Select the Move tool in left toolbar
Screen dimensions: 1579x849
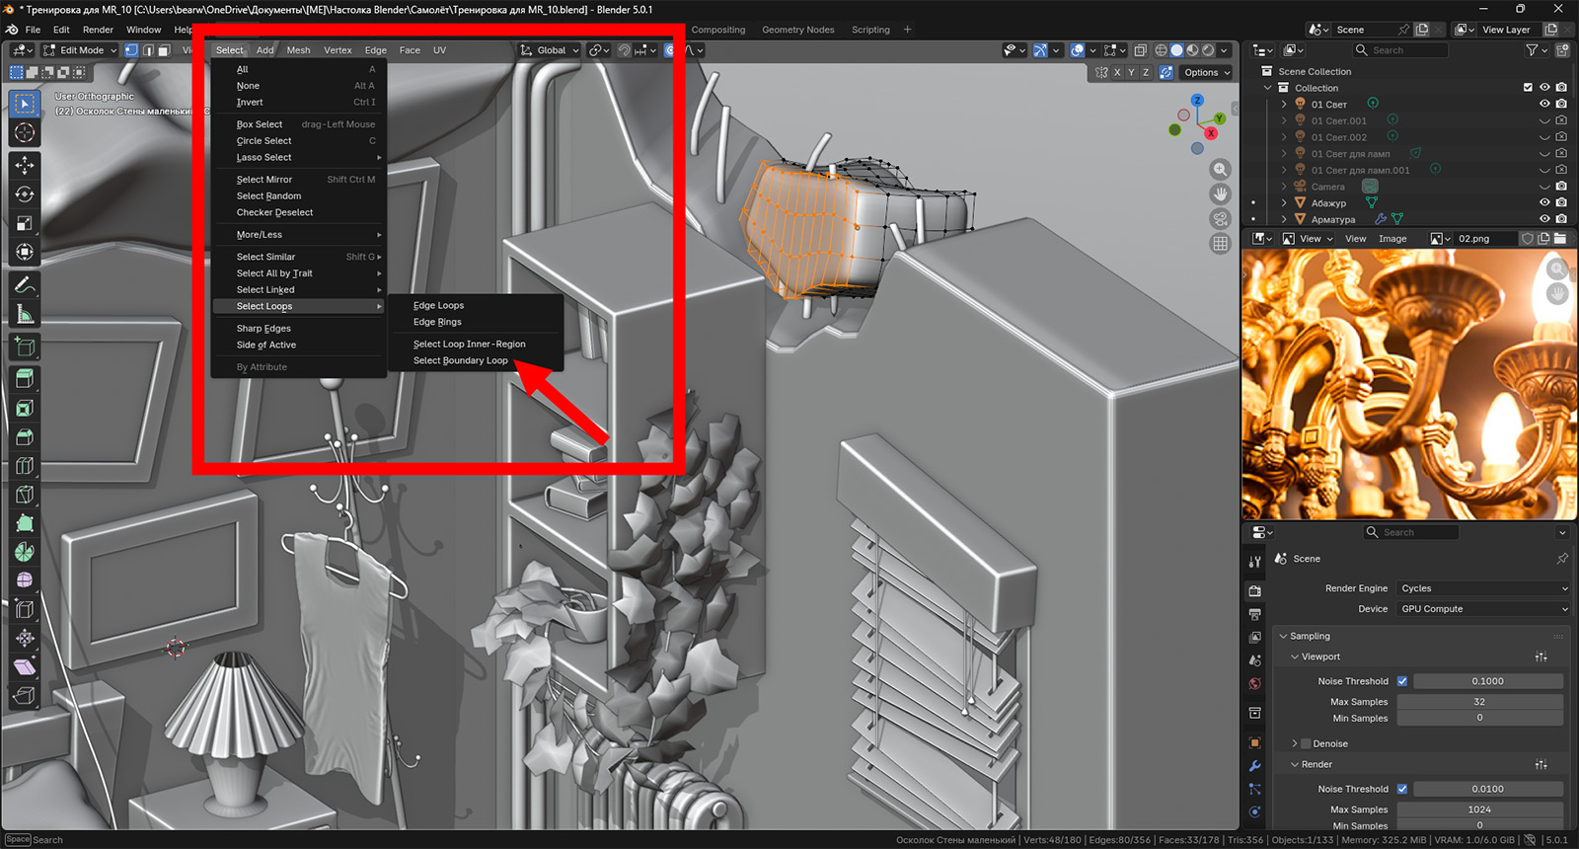(25, 165)
